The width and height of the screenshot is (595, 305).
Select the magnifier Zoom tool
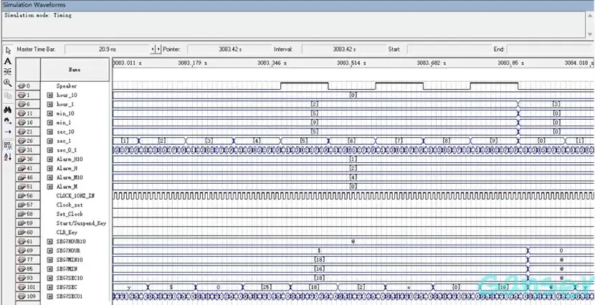pos(8,83)
